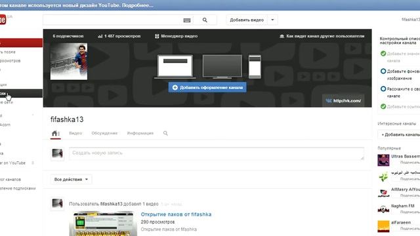Open the green Arabic-named channel icon

(x=383, y=176)
